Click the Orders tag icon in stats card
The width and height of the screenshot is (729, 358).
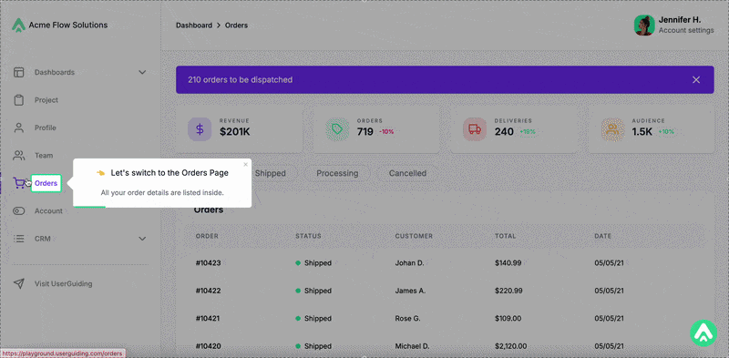337,129
